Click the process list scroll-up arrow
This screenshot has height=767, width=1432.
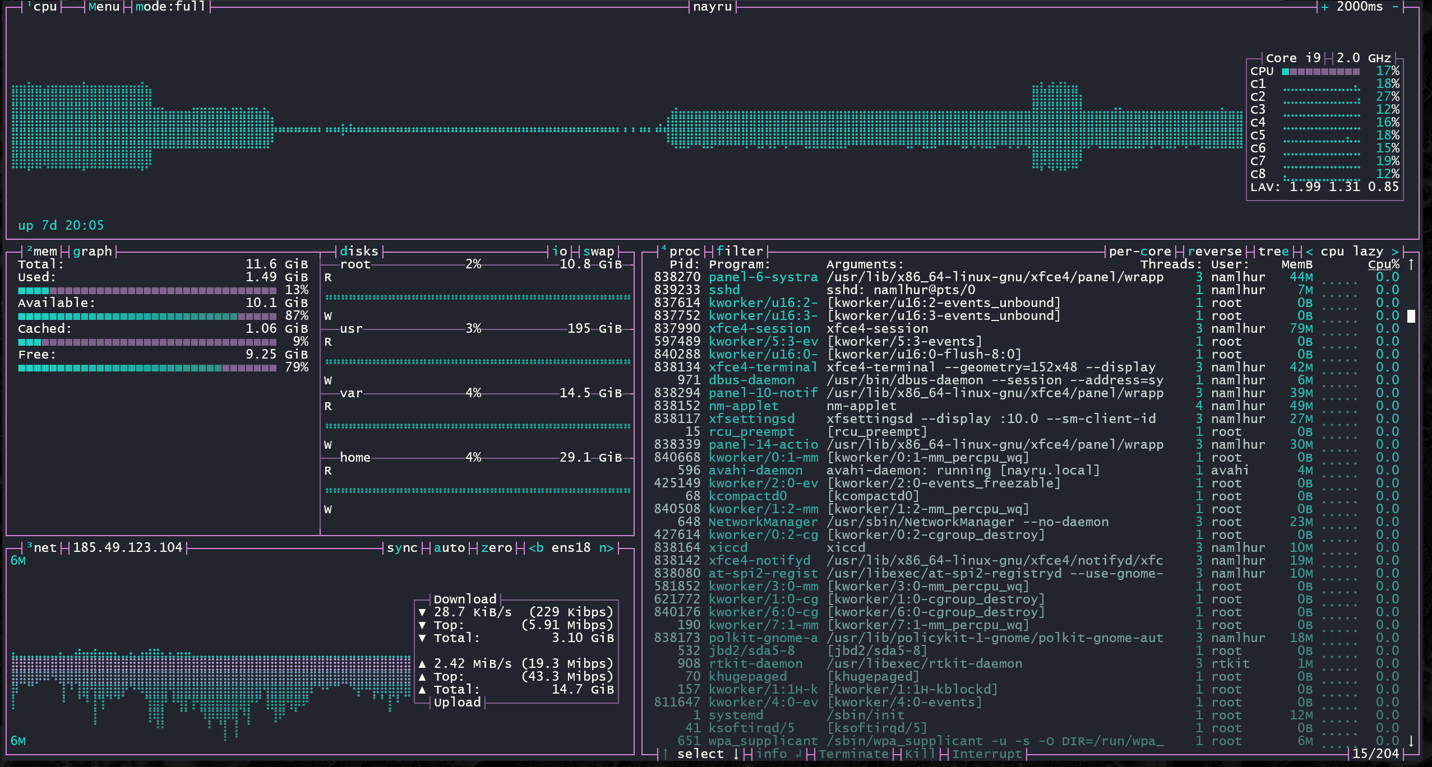(x=1411, y=264)
